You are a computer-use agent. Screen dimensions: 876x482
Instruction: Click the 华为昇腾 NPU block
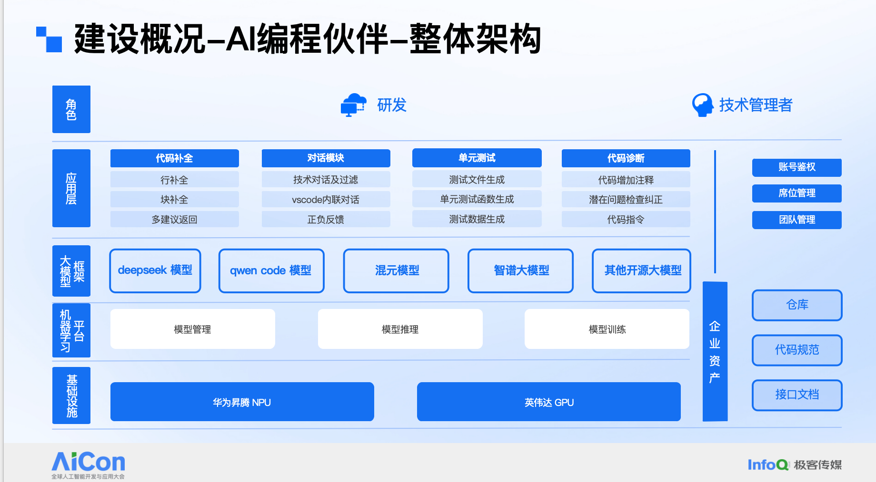point(242,402)
